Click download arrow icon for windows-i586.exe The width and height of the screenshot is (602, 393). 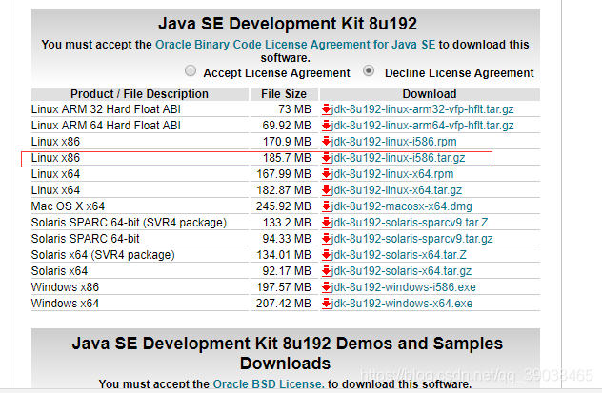tap(327, 287)
